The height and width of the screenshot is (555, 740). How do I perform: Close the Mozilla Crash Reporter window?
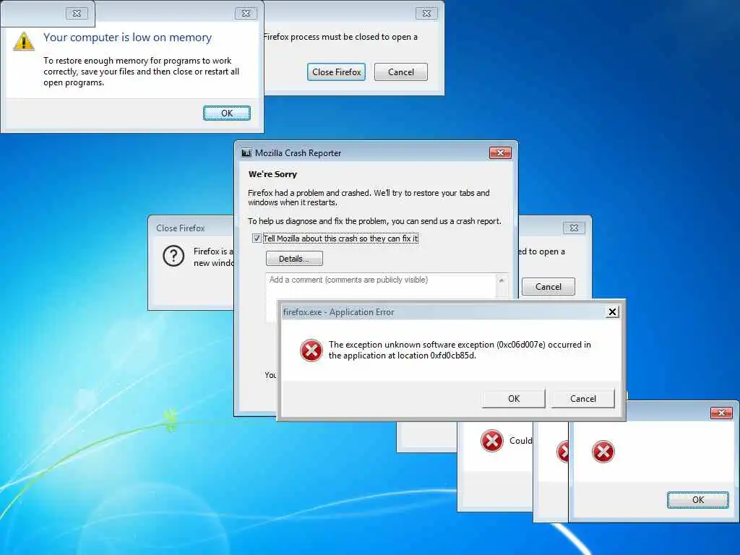(x=500, y=153)
